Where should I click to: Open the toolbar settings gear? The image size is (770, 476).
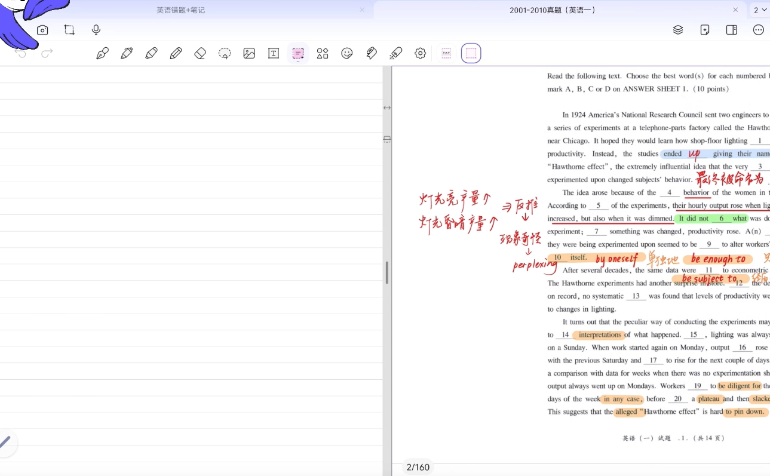coord(421,54)
